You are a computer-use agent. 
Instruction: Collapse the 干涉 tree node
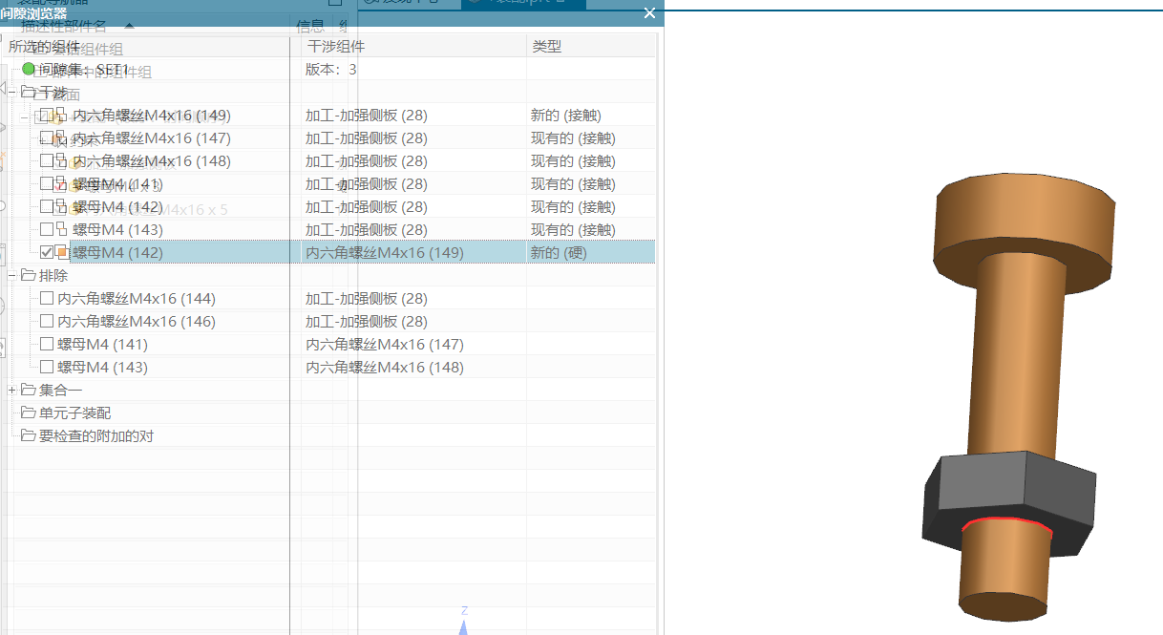click(11, 92)
